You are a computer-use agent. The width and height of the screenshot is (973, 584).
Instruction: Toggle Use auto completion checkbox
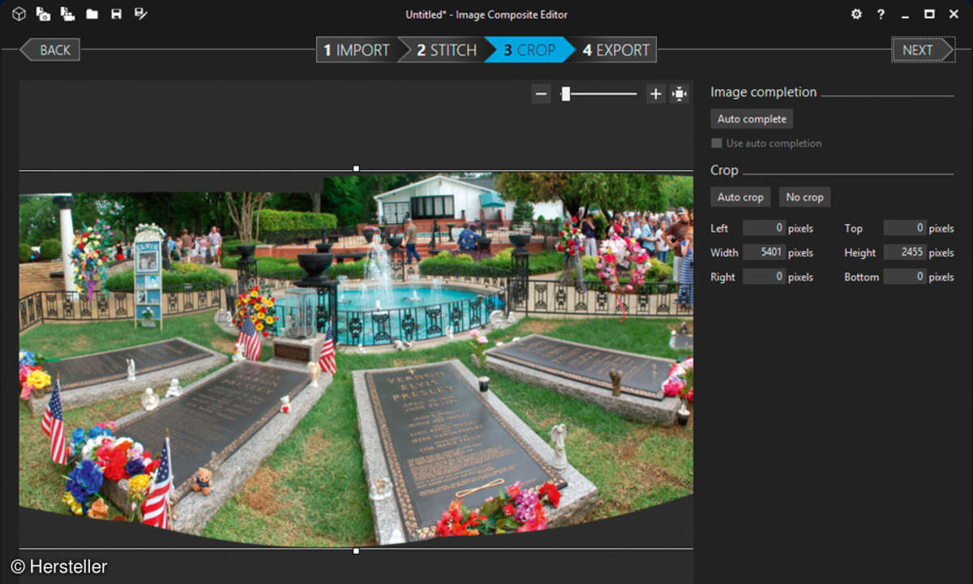click(716, 143)
